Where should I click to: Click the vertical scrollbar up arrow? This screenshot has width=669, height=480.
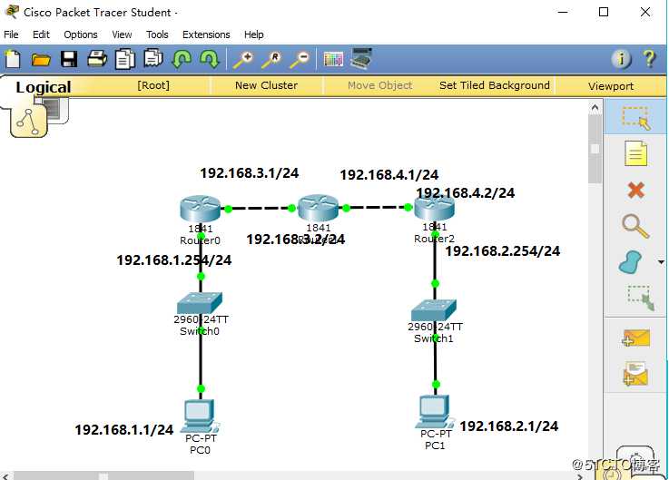[595, 108]
